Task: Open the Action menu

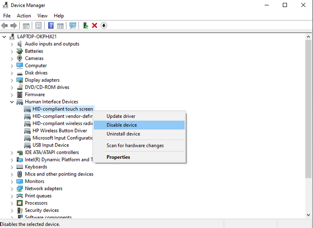Action: (x=24, y=16)
